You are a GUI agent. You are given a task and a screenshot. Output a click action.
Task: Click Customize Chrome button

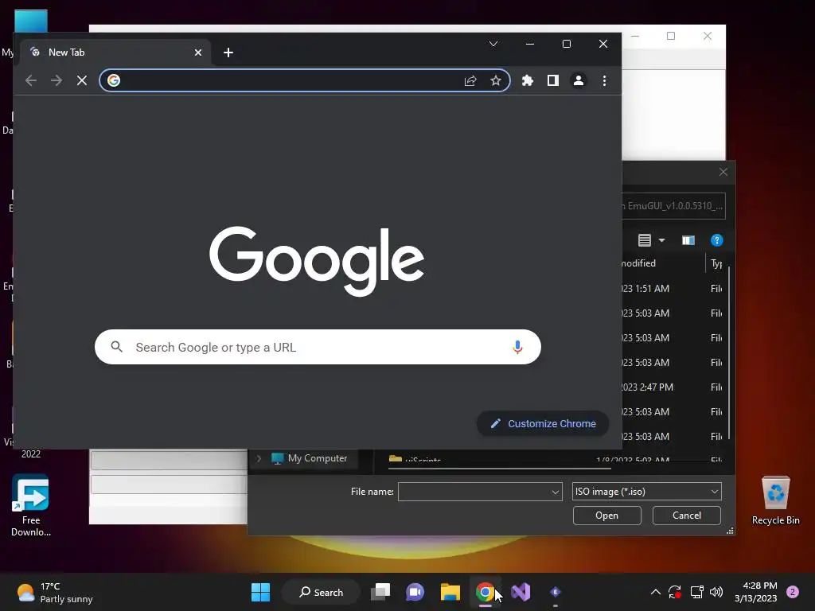pyautogui.click(x=543, y=423)
